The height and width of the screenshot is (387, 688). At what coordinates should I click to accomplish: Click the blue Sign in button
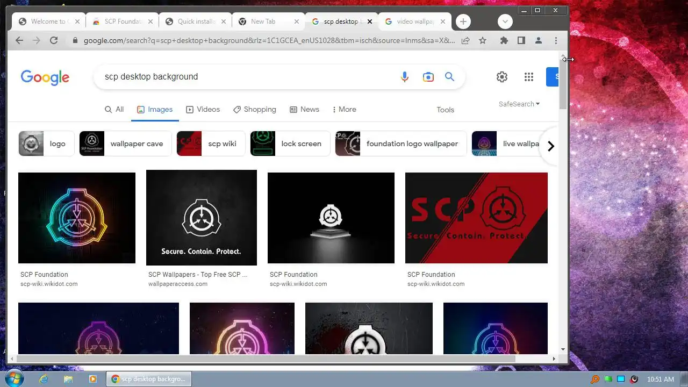[553, 77]
